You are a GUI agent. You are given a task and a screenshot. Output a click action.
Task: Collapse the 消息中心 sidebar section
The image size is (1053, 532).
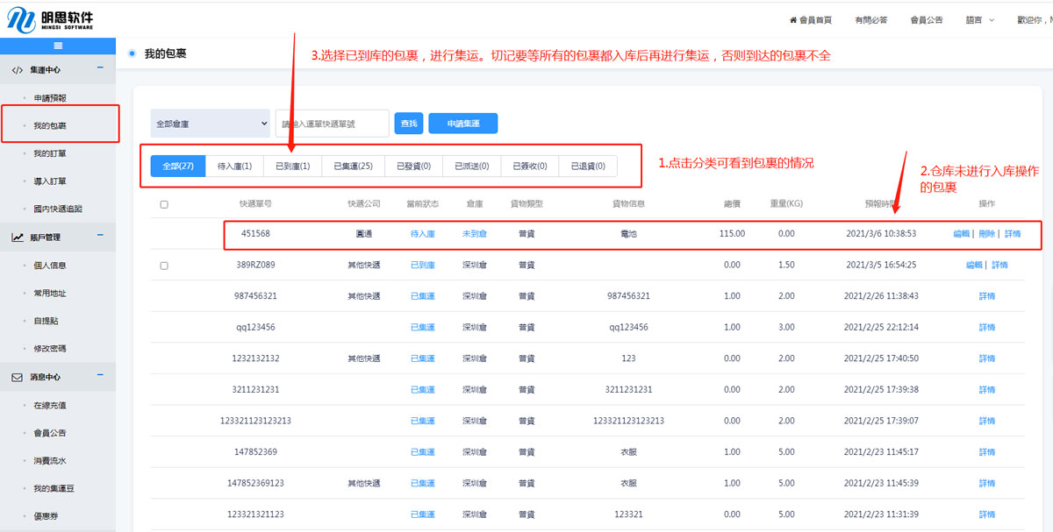click(x=100, y=376)
